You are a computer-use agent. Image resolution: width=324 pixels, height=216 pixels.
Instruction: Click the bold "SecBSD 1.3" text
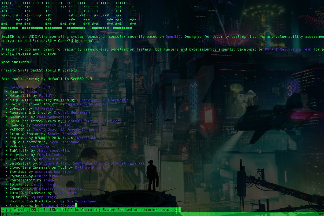click(81, 79)
